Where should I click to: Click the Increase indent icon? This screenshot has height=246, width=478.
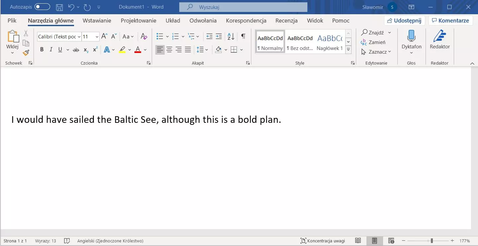(218, 36)
